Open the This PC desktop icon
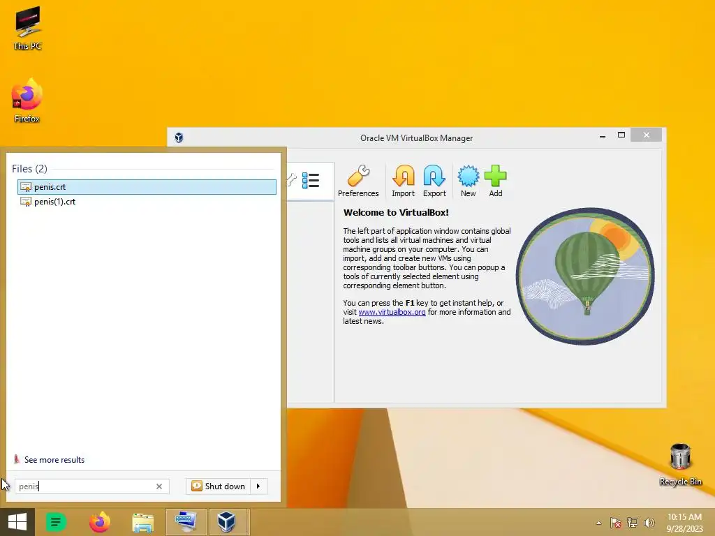Image resolution: width=715 pixels, height=536 pixels. point(27,28)
